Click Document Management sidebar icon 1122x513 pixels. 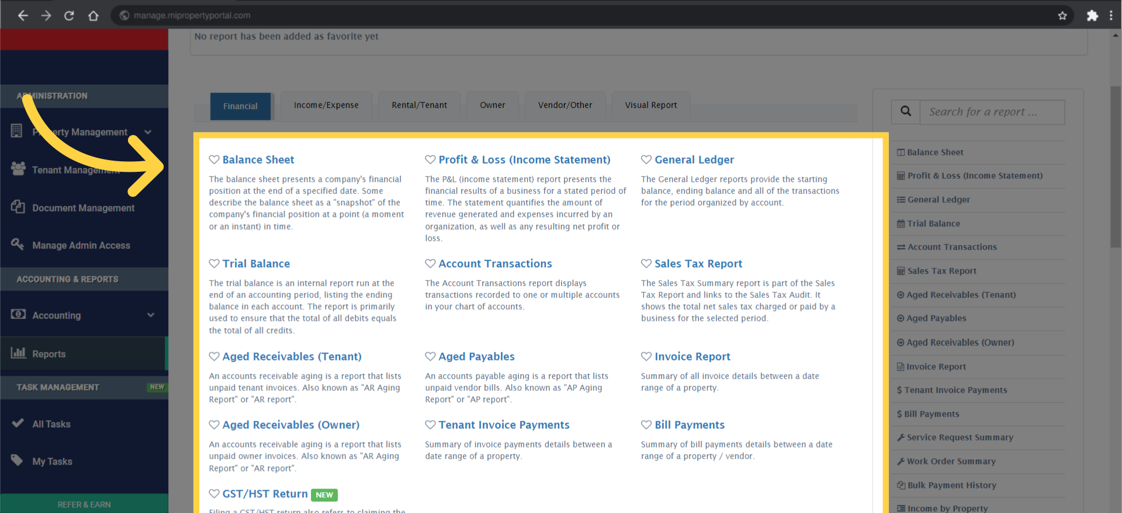click(18, 207)
